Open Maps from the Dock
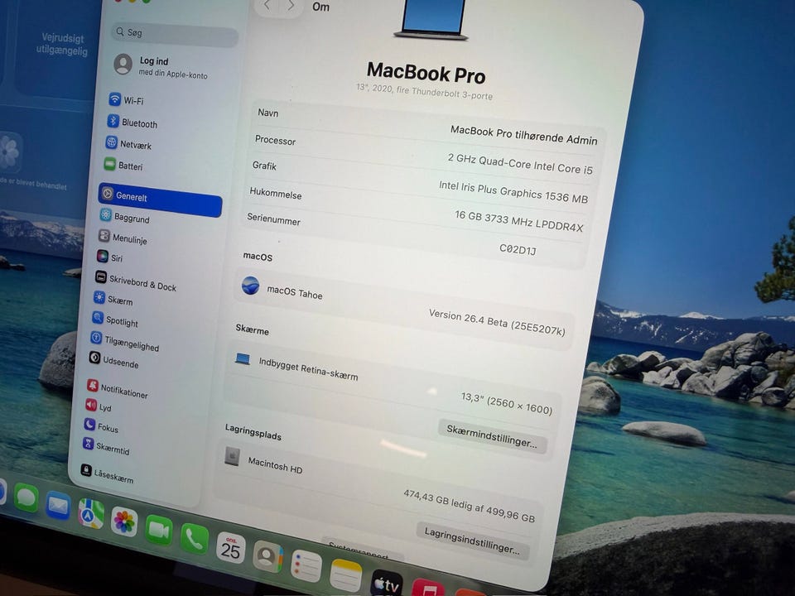795x596 pixels. point(91,513)
